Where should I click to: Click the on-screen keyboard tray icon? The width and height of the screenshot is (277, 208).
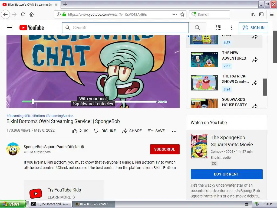coord(247,204)
